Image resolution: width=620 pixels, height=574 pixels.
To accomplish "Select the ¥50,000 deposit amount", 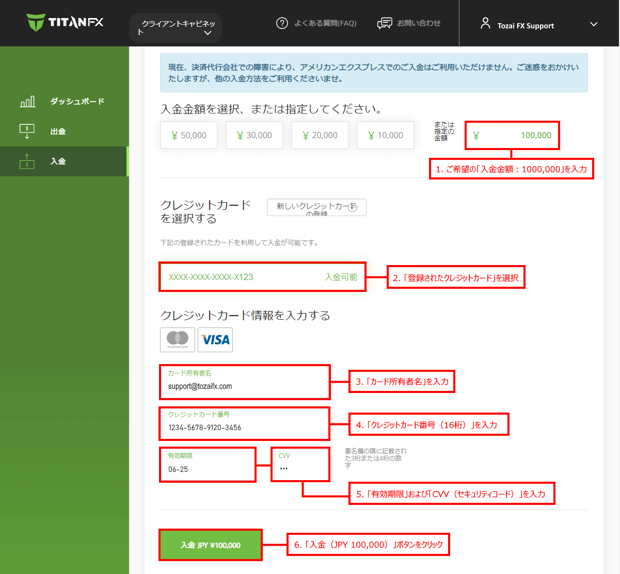I will tap(188, 135).
